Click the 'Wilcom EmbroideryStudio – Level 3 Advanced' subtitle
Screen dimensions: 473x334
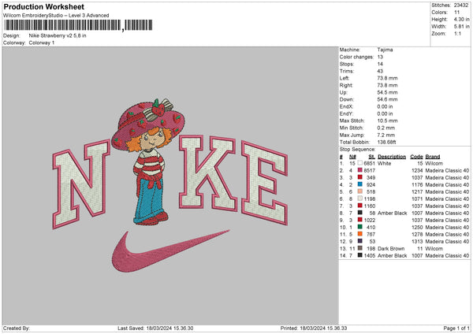[56, 16]
